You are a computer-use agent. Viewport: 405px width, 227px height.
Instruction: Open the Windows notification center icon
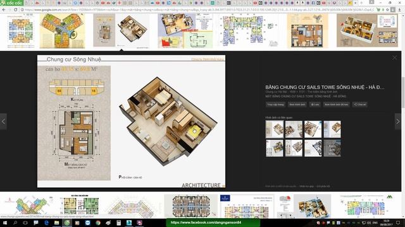(x=398, y=223)
